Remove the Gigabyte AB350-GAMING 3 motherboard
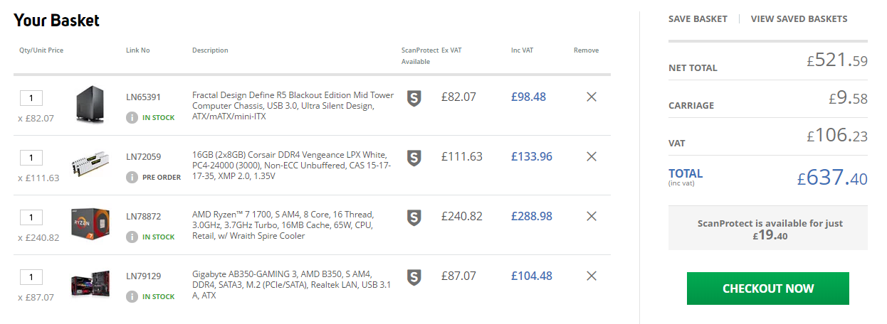 click(x=591, y=276)
